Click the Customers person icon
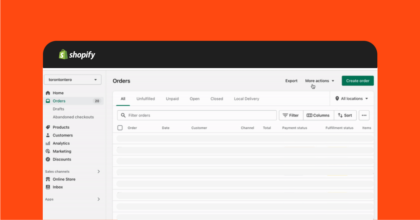Screen dimensions: 420x220 click(48, 135)
